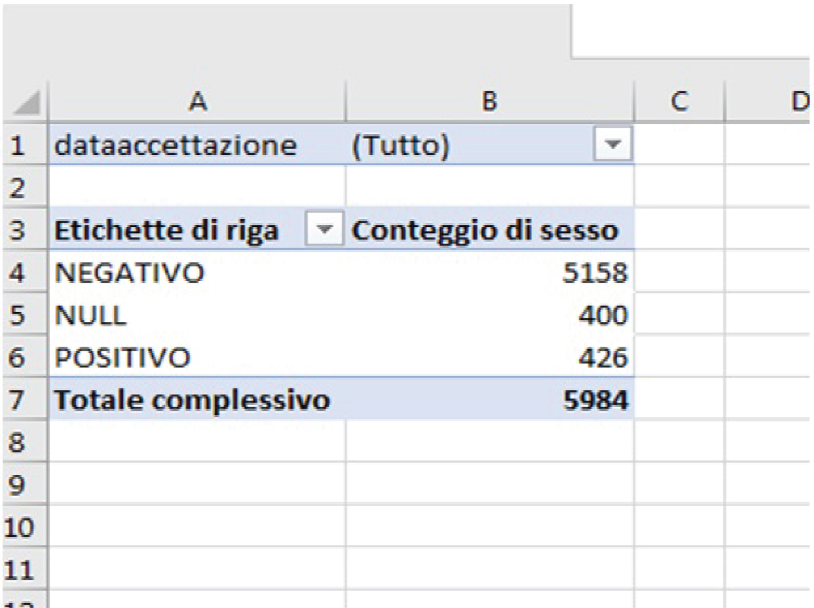Select row 10 header

[x=19, y=527]
